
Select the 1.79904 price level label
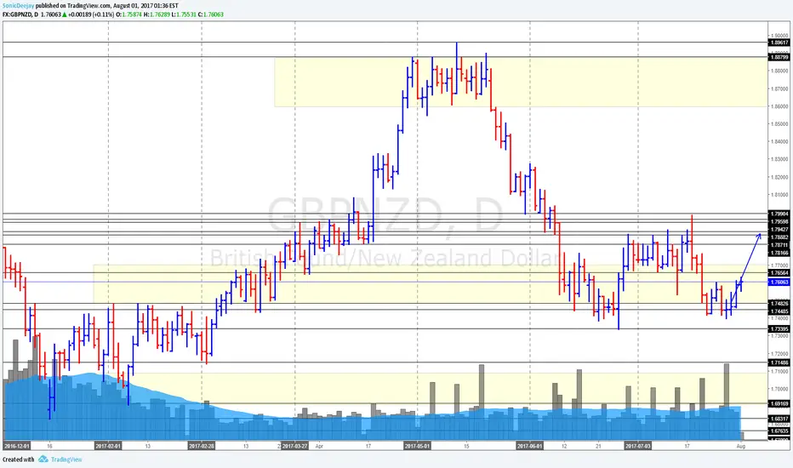click(x=779, y=214)
